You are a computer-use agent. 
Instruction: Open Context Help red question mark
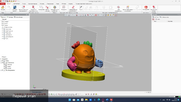pos(154,7)
